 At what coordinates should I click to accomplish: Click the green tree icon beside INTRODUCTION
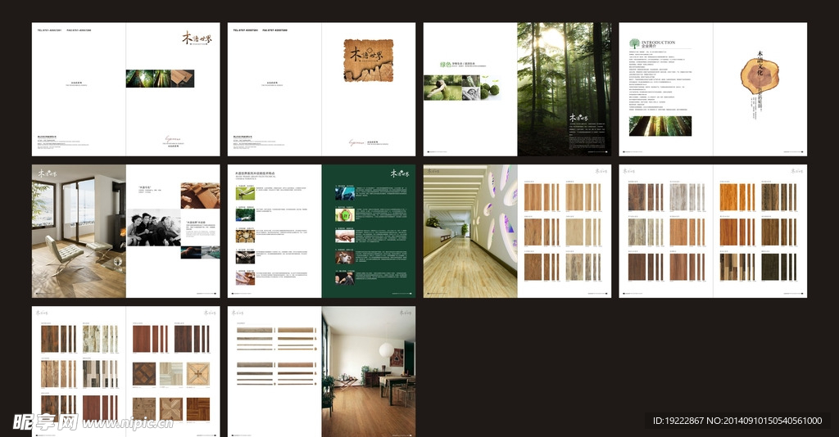pos(634,43)
